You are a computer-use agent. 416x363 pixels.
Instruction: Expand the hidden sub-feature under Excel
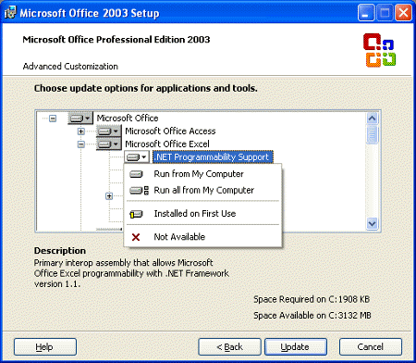point(109,196)
